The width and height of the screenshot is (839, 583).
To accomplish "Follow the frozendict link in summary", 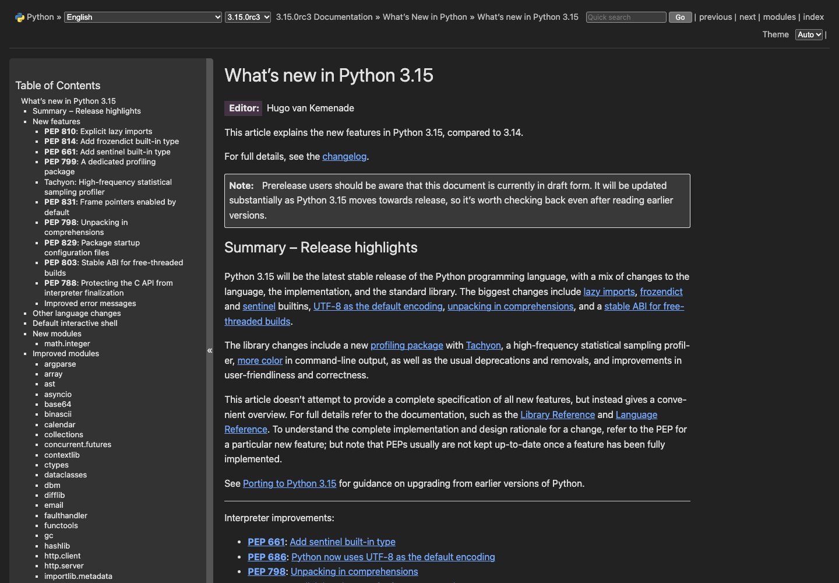I will point(661,291).
